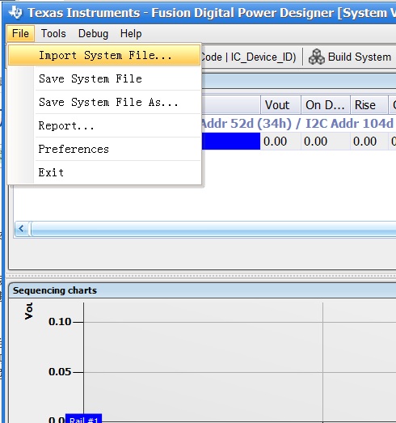Select Save System File menu entry
The image size is (396, 423).
(x=104, y=78)
